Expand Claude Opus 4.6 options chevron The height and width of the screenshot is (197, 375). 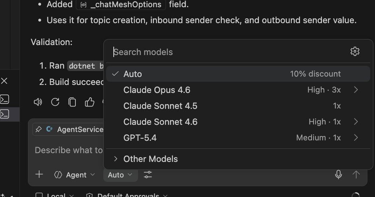click(356, 90)
